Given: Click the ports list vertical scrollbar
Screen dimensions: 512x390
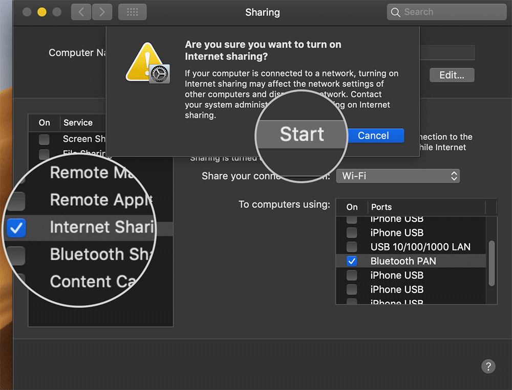Looking at the screenshot, I should [x=492, y=263].
